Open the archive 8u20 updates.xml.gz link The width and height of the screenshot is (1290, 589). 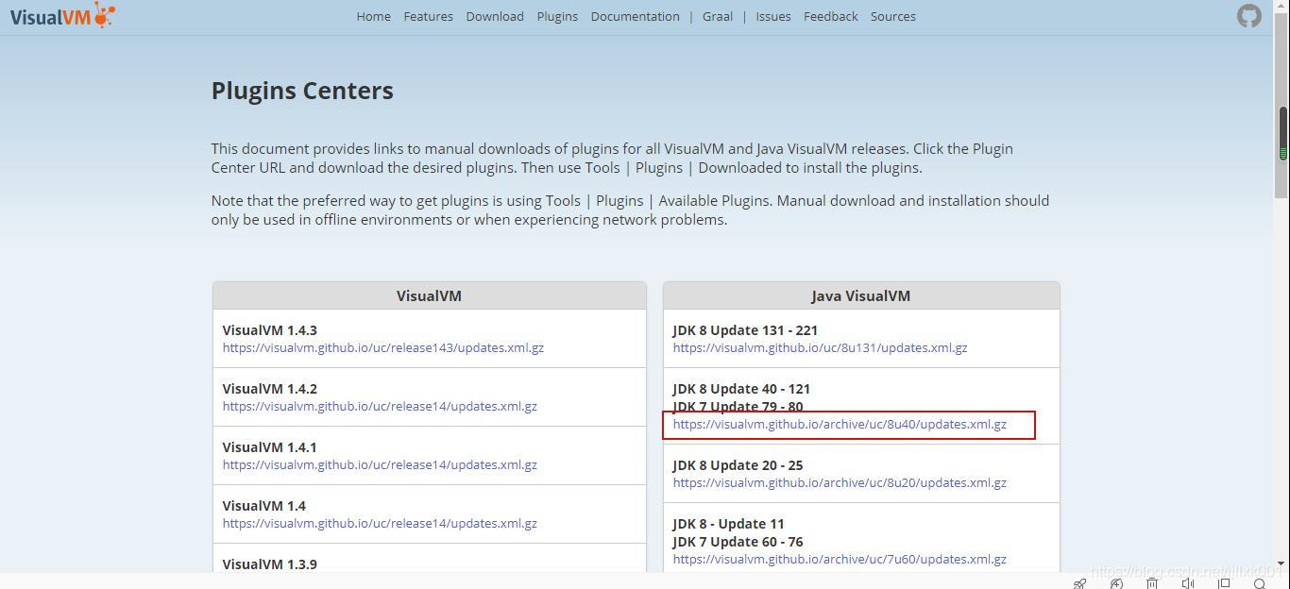(x=840, y=482)
